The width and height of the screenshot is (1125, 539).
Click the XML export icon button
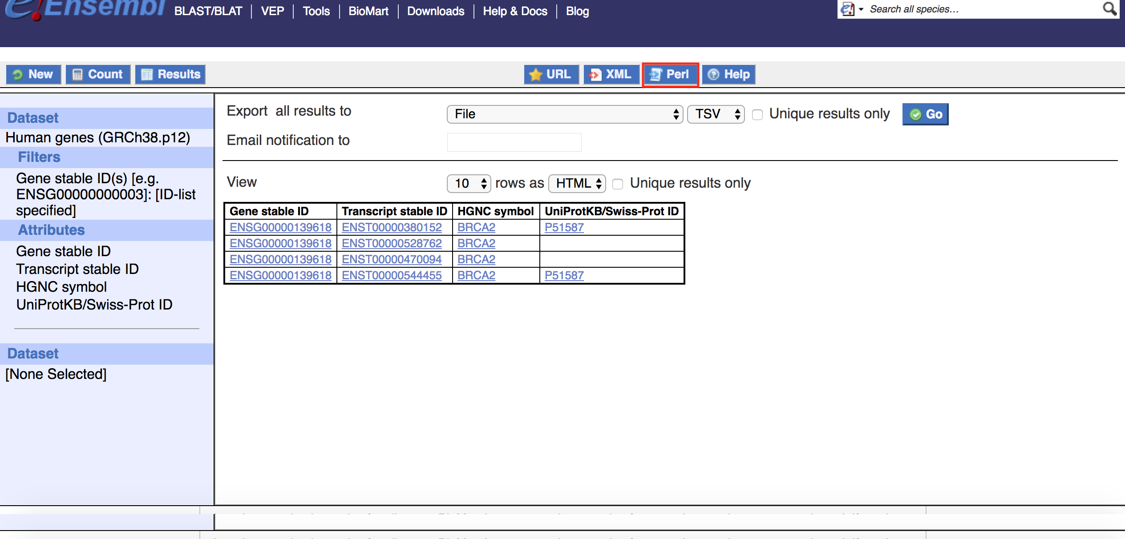(611, 74)
